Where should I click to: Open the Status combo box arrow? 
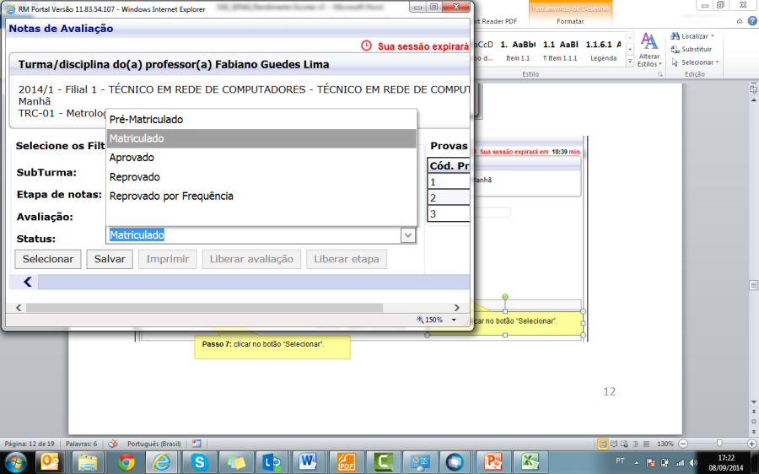[408, 235]
